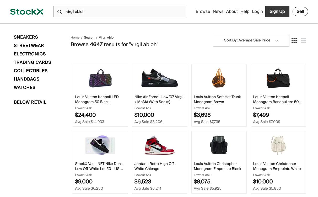Open Christopher Empreinte White backpack image
318x197 pixels.
click(278, 145)
